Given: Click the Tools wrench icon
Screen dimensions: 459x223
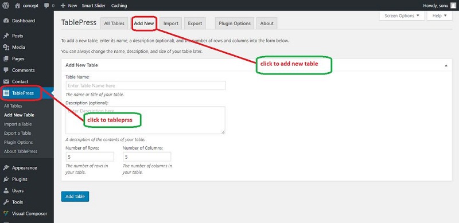Looking at the screenshot, I should pos(6,202).
